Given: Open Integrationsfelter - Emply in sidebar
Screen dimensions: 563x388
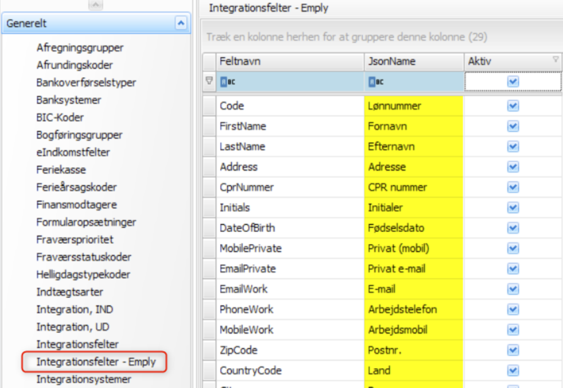Looking at the screenshot, I should 96,362.
